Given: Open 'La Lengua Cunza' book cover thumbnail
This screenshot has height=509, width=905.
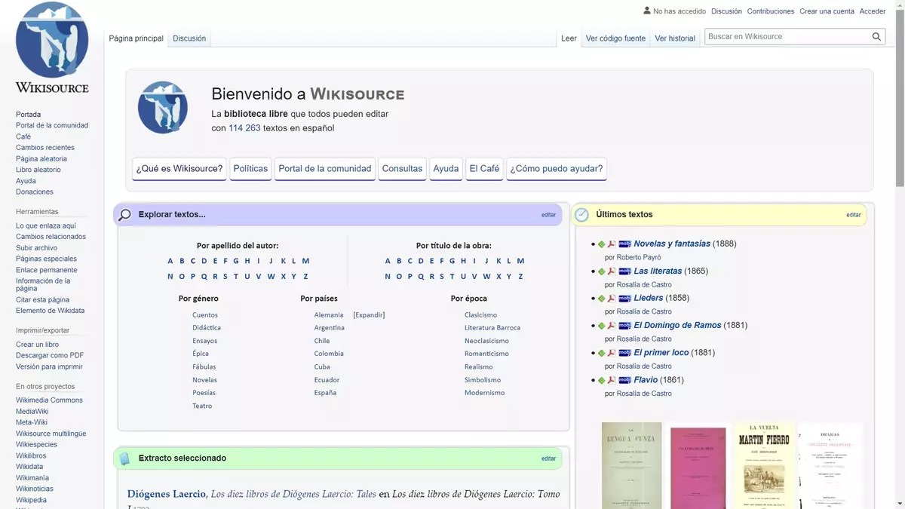Looking at the screenshot, I should [632, 465].
